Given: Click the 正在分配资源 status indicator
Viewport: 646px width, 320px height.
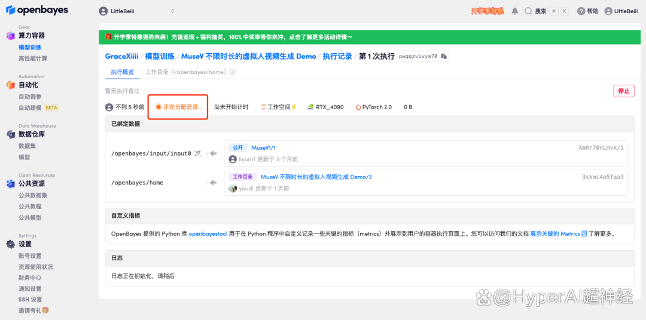Looking at the screenshot, I should [179, 107].
